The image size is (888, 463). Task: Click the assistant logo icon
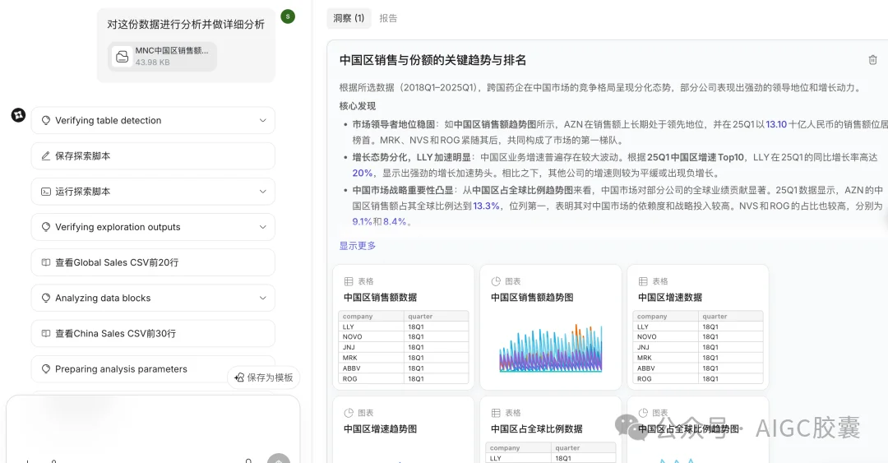[x=18, y=115]
